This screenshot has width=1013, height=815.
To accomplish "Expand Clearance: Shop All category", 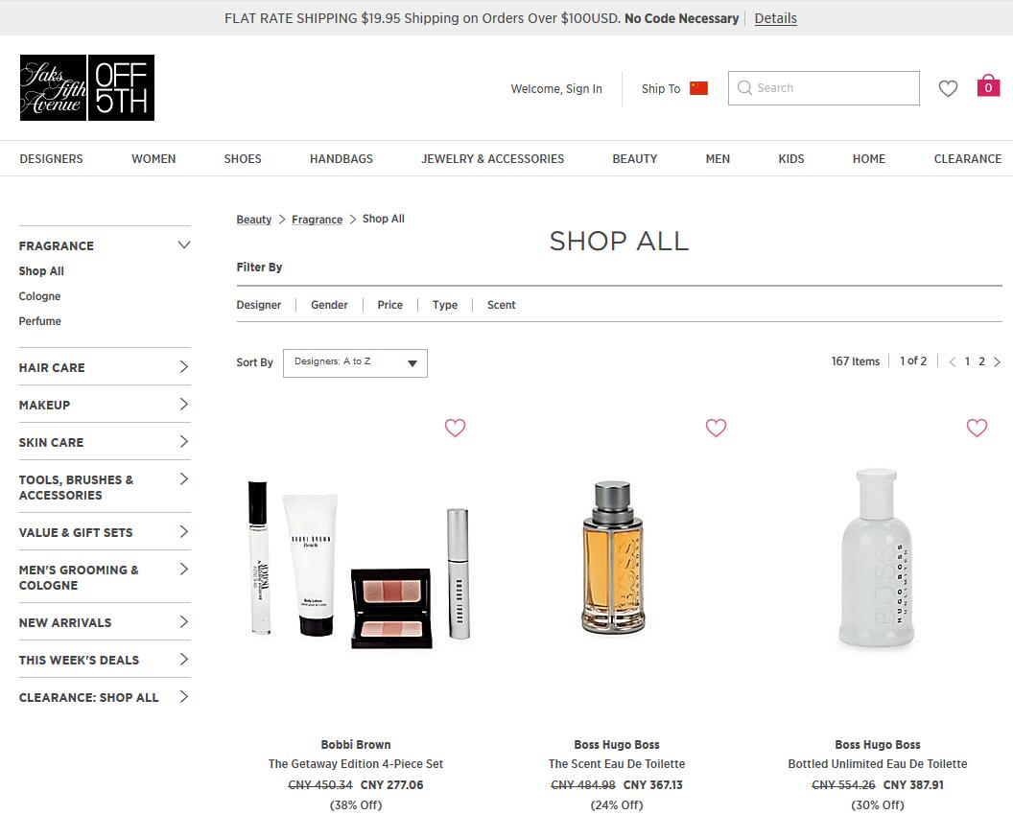I will pos(184,697).
